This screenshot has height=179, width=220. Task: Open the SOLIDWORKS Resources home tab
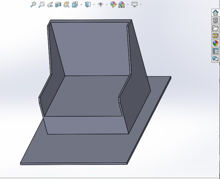pyautogui.click(x=216, y=13)
